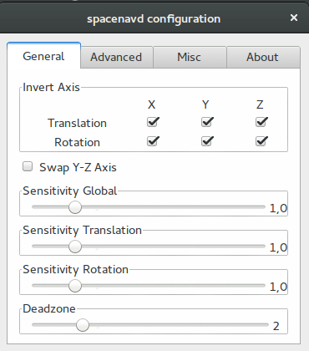Uncheck Translation X invert checkbox

tap(153, 122)
